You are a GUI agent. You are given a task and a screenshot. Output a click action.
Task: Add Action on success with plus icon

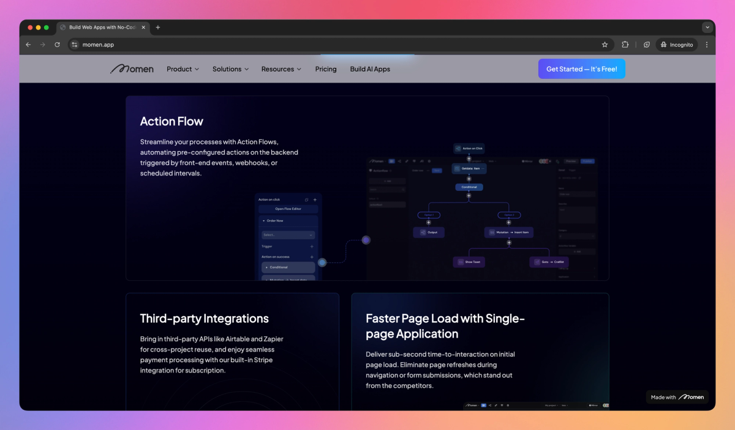tap(312, 257)
